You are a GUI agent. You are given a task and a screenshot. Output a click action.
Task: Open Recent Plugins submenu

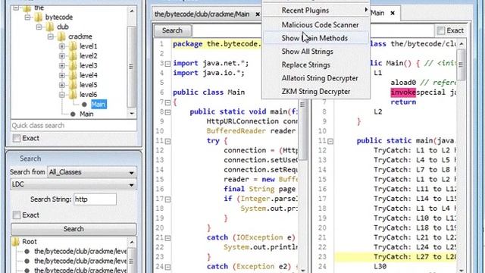pos(316,11)
